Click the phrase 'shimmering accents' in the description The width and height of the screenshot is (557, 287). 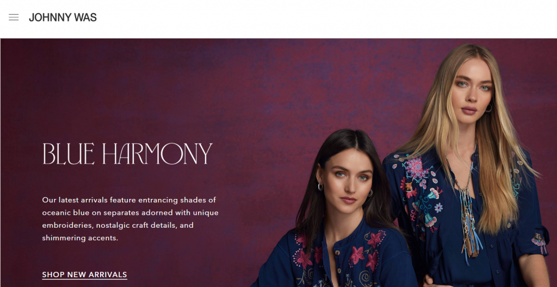point(80,238)
